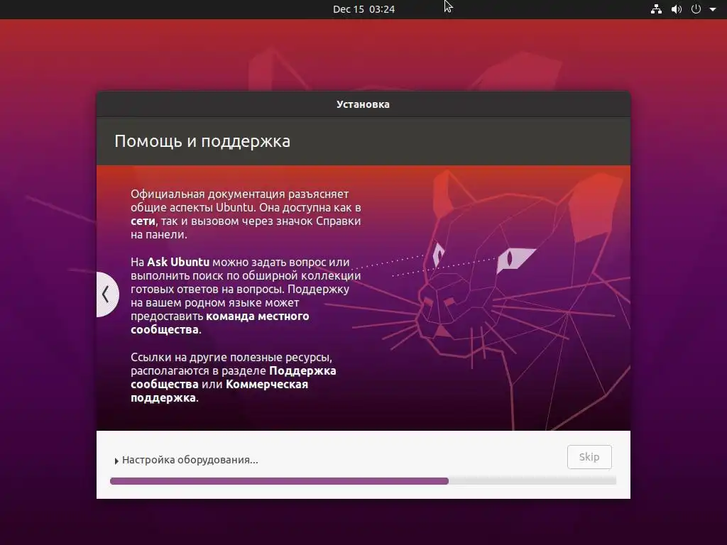Click the bold Поддержка сообщества text
Image resolution: width=727 pixels, height=545 pixels.
pyautogui.click(x=233, y=378)
